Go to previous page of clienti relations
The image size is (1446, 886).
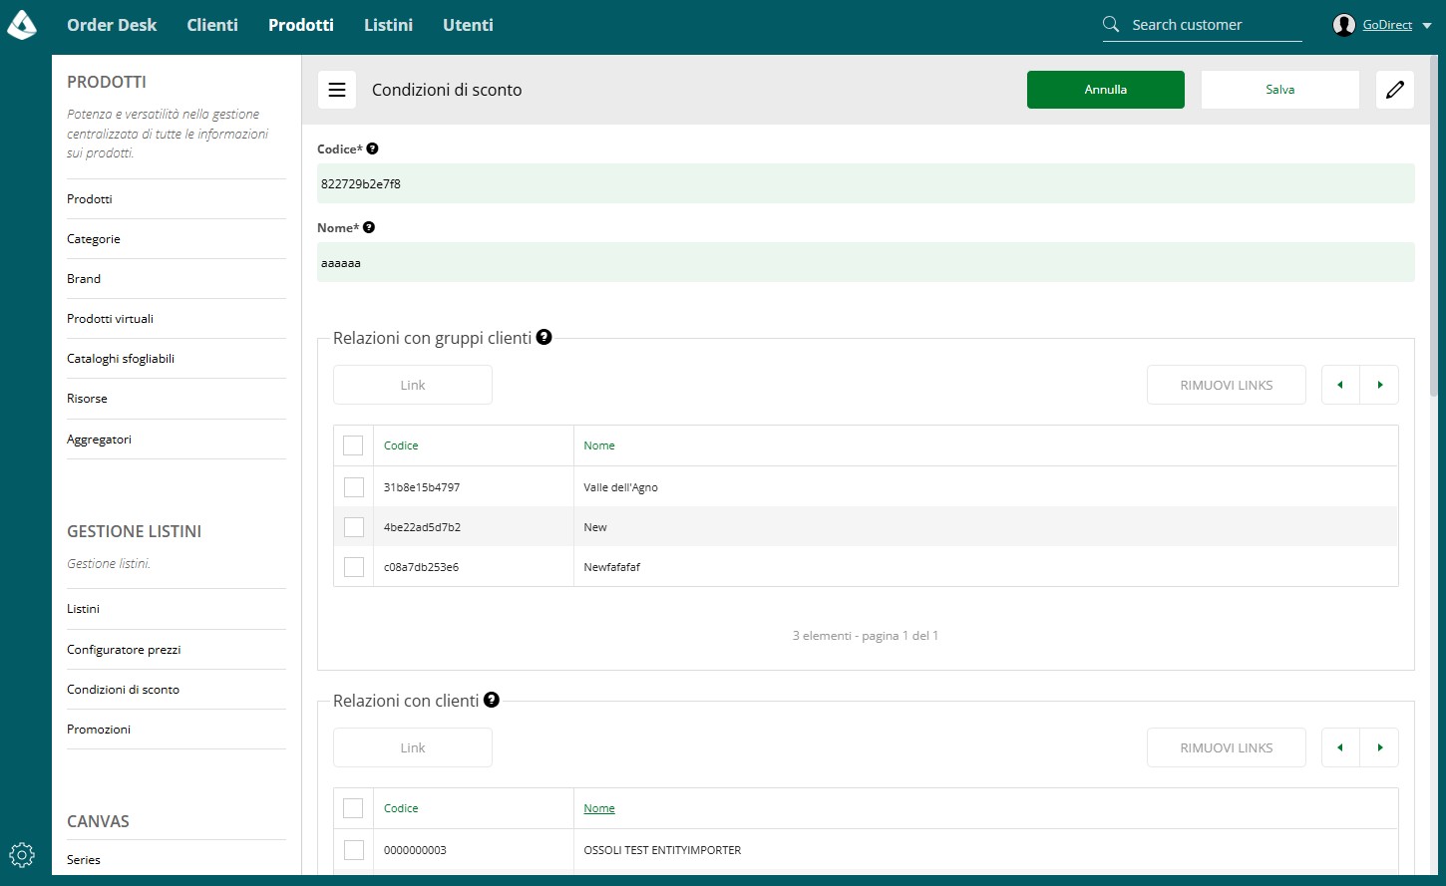(1340, 747)
